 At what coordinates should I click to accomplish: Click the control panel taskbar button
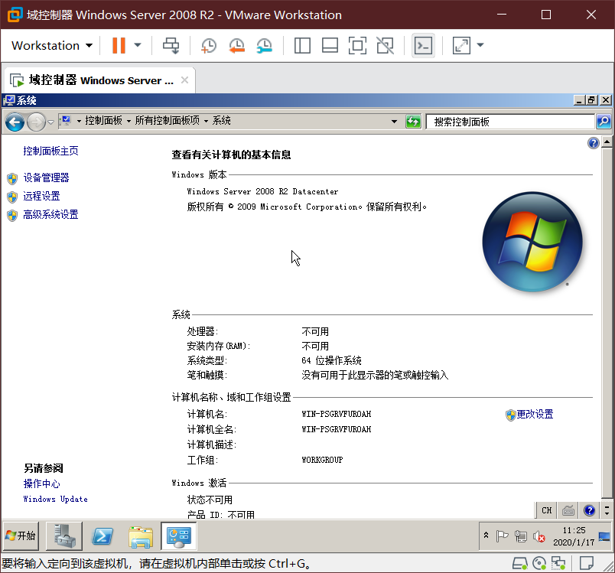tap(178, 536)
